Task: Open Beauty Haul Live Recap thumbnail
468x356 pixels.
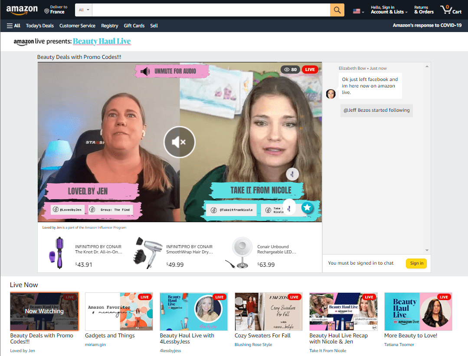Action: (x=344, y=311)
